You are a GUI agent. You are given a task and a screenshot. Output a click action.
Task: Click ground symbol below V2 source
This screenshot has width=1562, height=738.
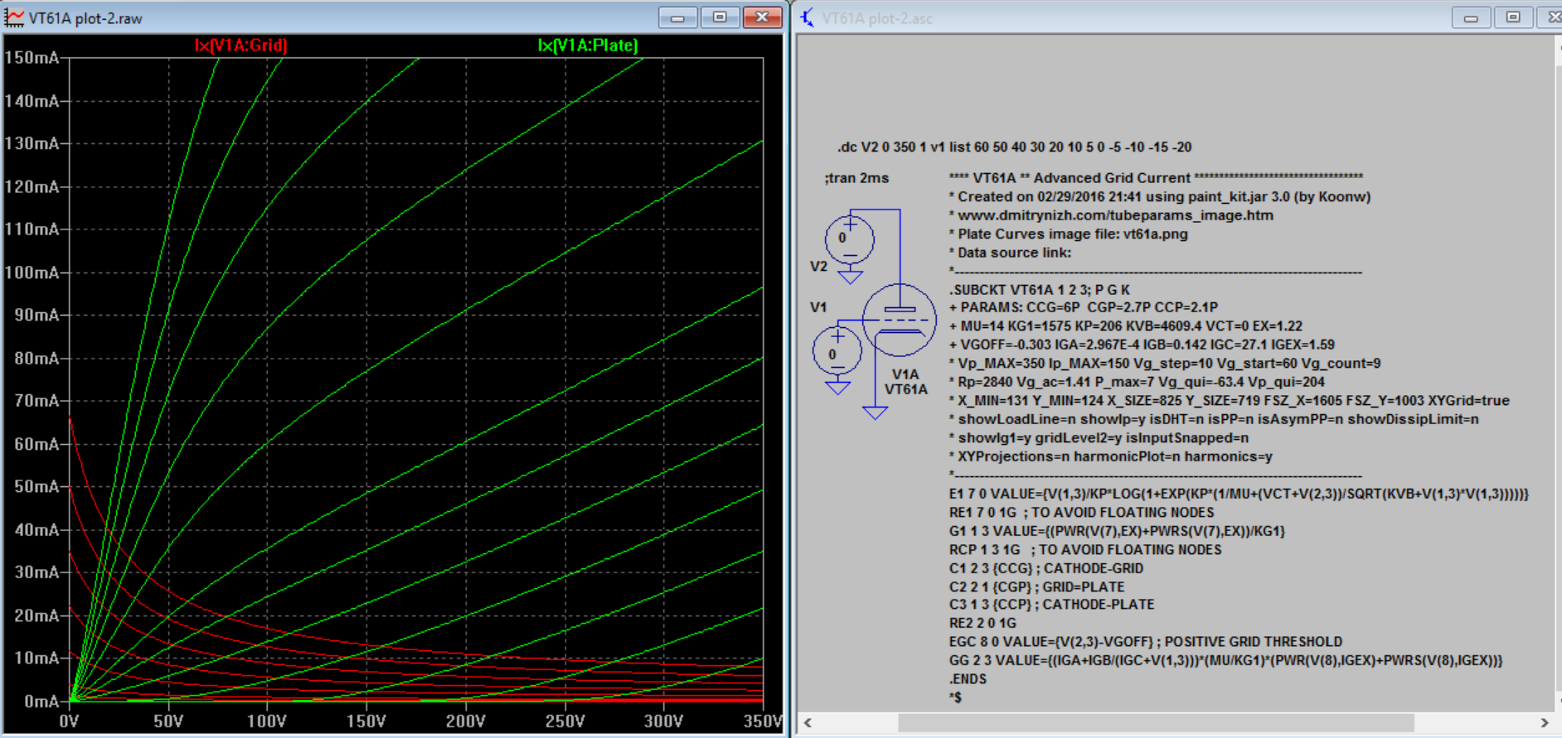tap(850, 276)
